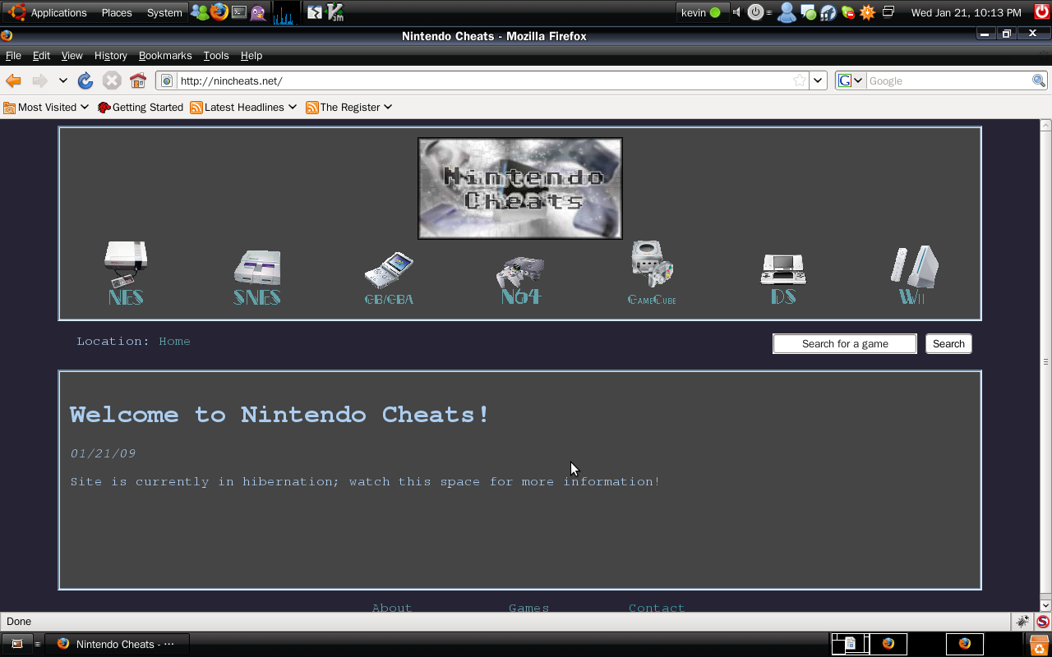Go to the browser home page
Image resolution: width=1052 pixels, height=657 pixels.
click(138, 80)
